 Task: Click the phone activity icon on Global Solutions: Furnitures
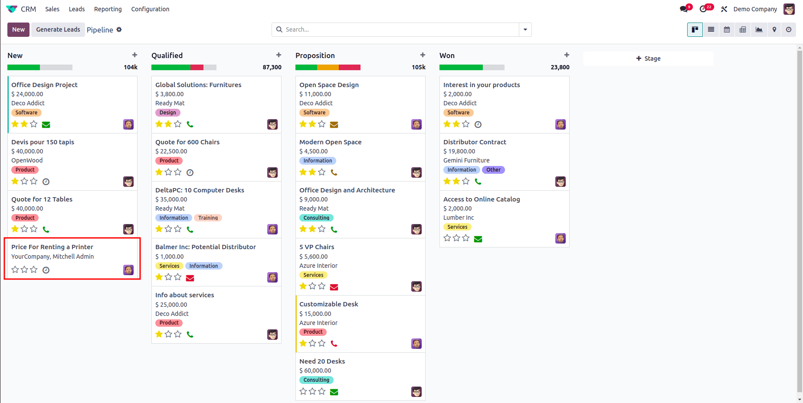coord(190,124)
